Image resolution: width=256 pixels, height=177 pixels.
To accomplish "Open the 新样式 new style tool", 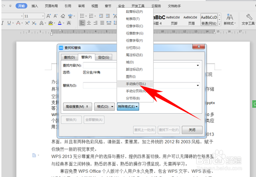I will point(230,20).
